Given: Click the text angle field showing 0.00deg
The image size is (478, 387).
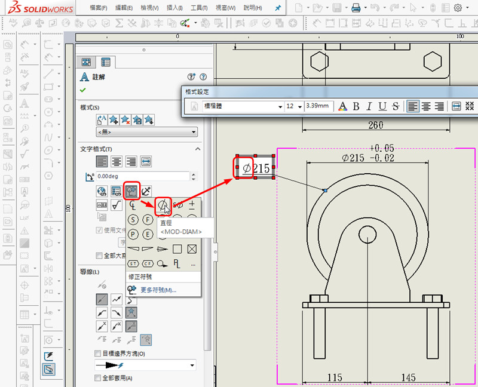Looking at the screenshot, I should [x=142, y=176].
